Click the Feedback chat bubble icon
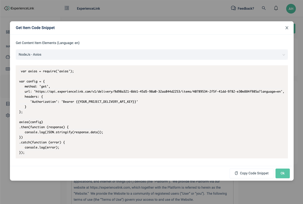The height and width of the screenshot is (204, 303). 233,8
